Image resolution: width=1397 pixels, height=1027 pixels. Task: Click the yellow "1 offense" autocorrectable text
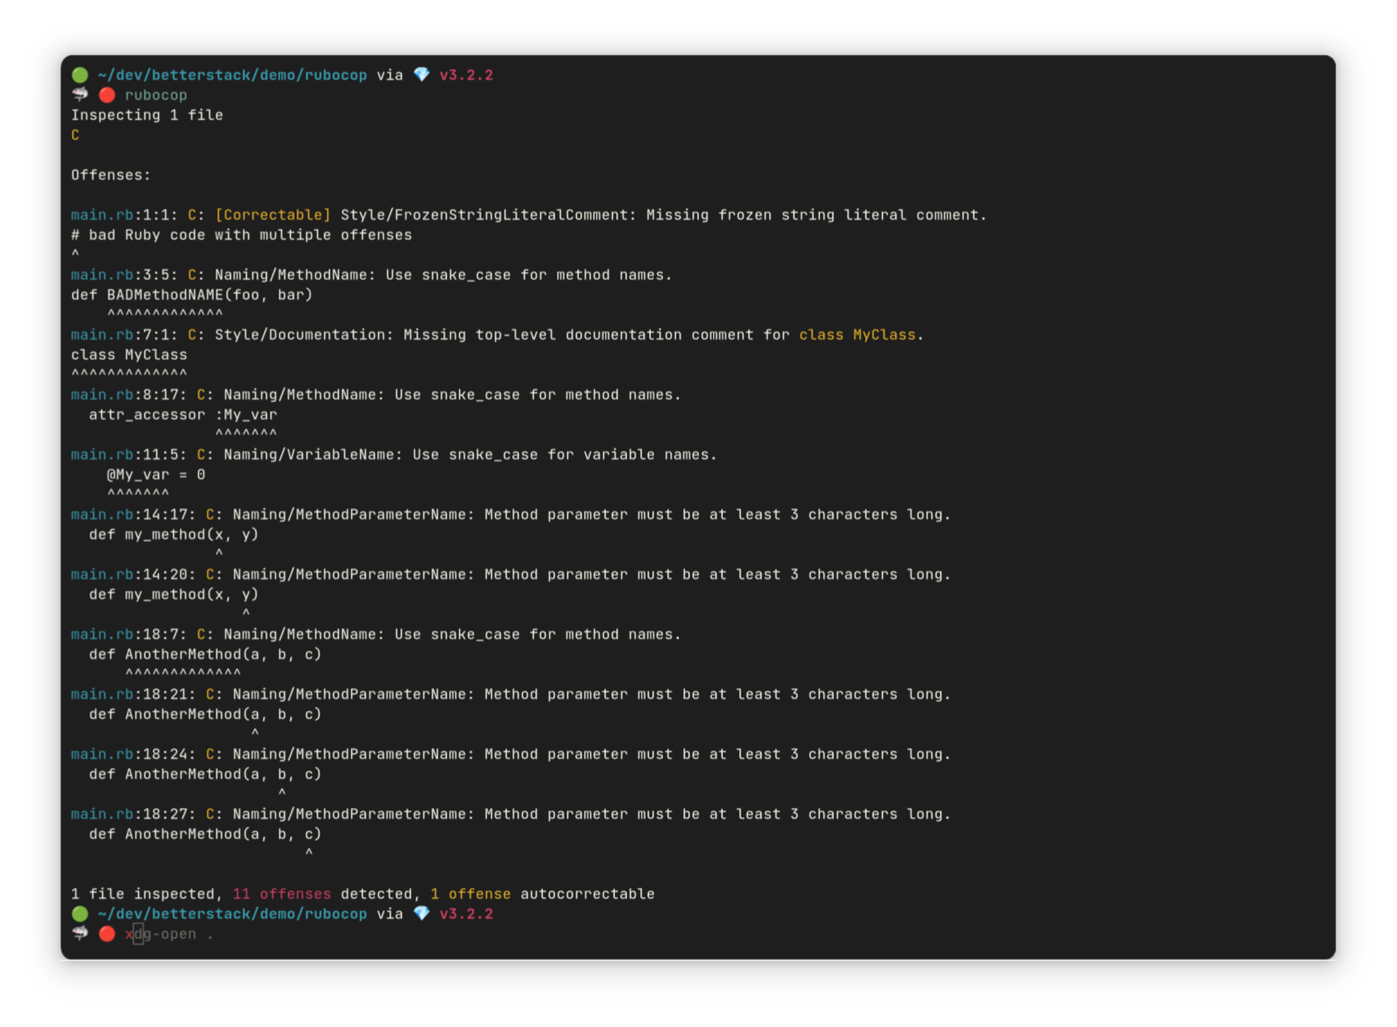point(470,894)
